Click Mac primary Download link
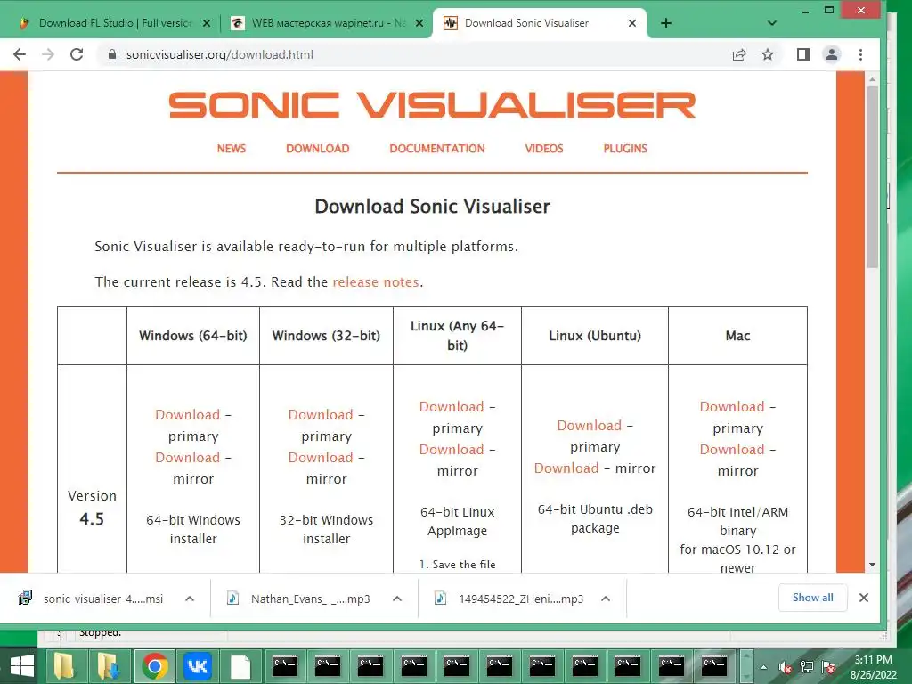 732,406
